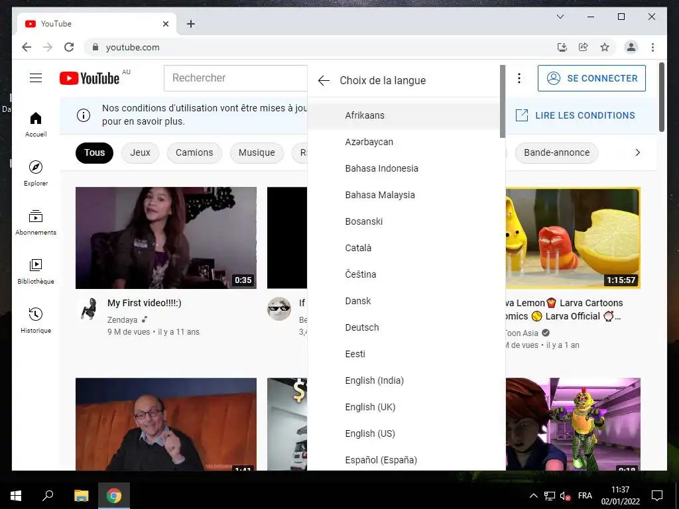
Task: Open My First video thumbnail
Action: tap(166, 238)
